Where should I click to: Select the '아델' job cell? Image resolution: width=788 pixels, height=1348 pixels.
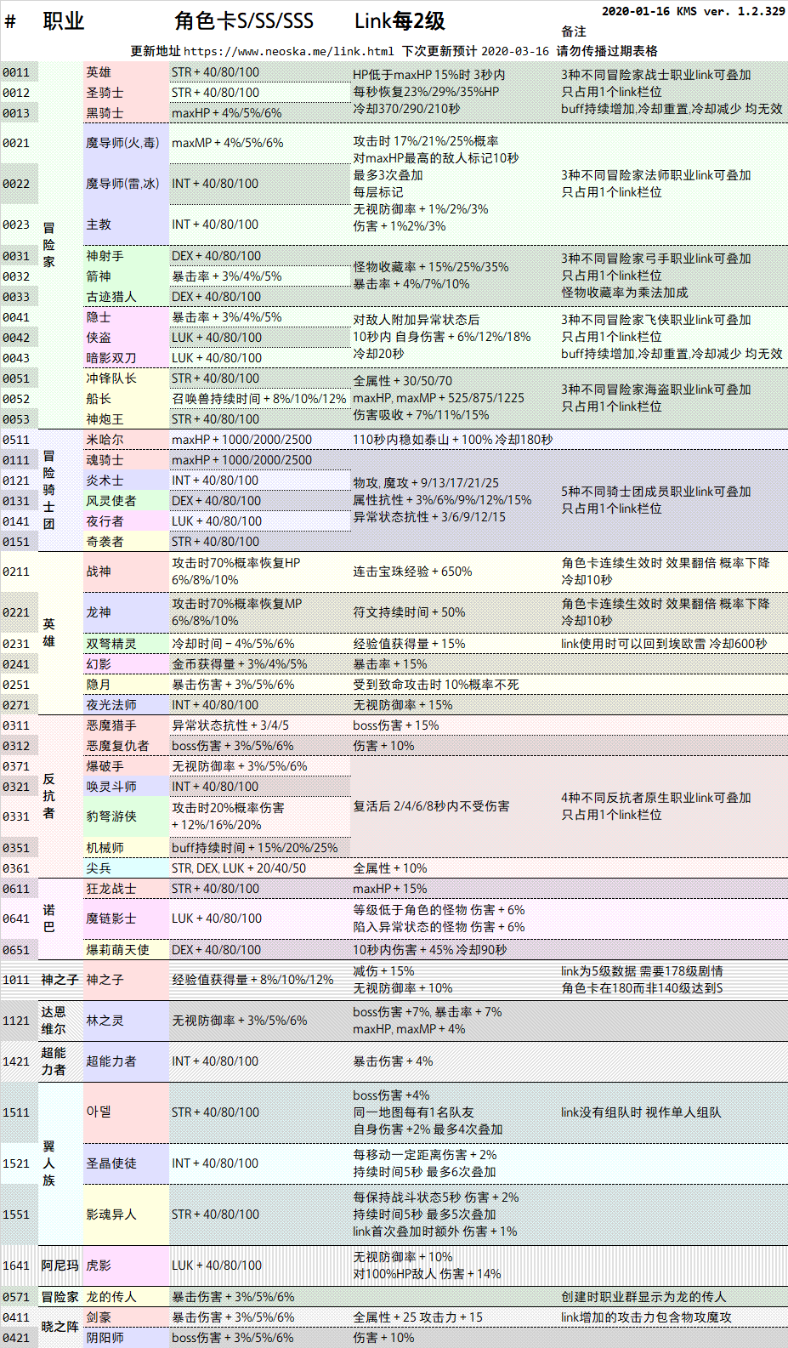[x=126, y=1112]
